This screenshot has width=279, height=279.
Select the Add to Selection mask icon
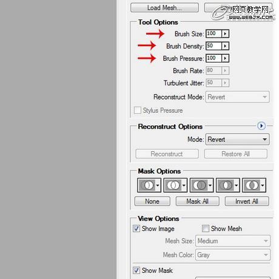(175, 185)
